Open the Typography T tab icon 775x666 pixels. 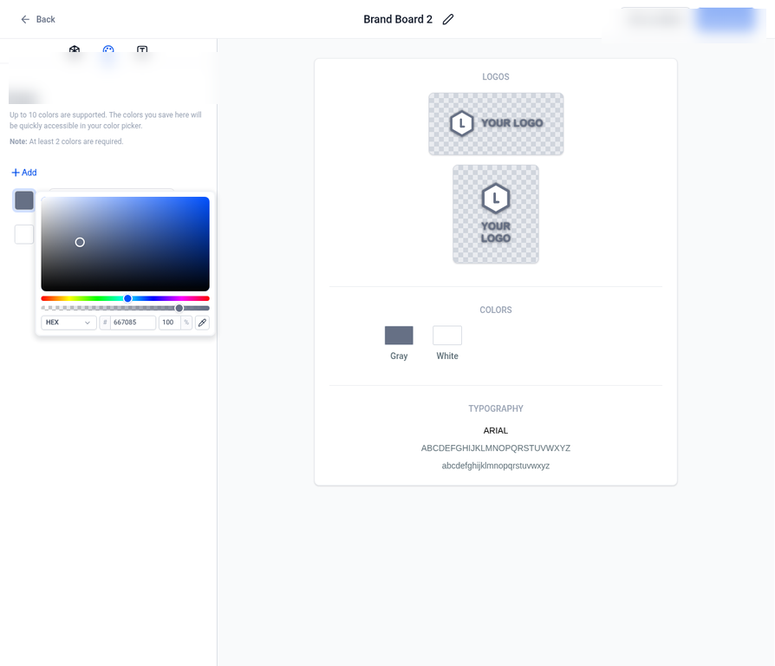pos(142,49)
